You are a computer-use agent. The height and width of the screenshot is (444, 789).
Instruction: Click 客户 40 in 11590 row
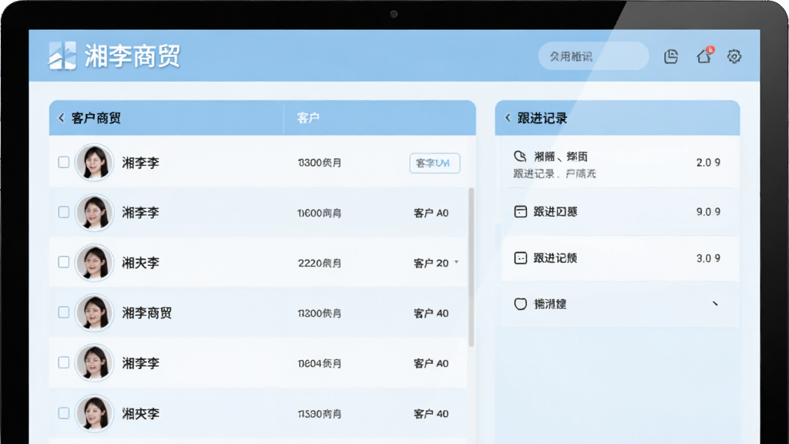[431, 414]
